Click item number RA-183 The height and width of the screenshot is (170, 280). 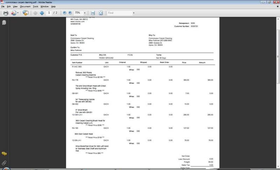pos(75,128)
